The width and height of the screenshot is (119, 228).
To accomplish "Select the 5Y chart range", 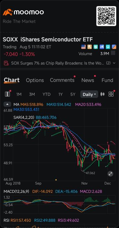I will [73, 94].
